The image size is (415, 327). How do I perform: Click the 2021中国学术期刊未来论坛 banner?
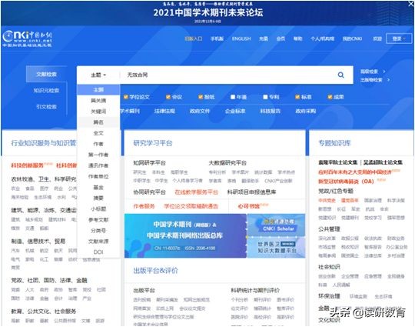[x=207, y=13]
